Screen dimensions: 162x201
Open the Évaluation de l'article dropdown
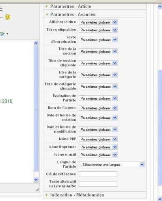point(98,98)
